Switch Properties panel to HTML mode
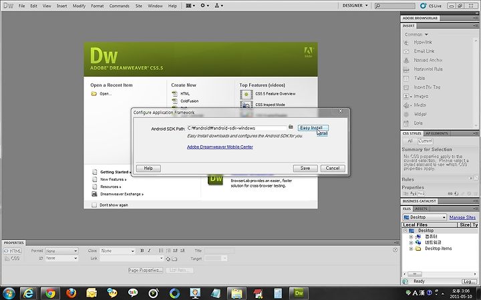This screenshot has width=481, height=300. [x=12, y=251]
